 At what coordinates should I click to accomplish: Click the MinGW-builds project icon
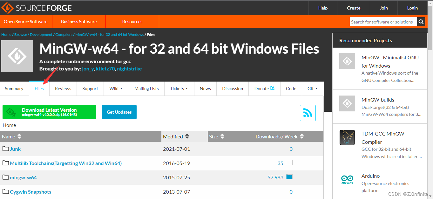tap(347, 103)
